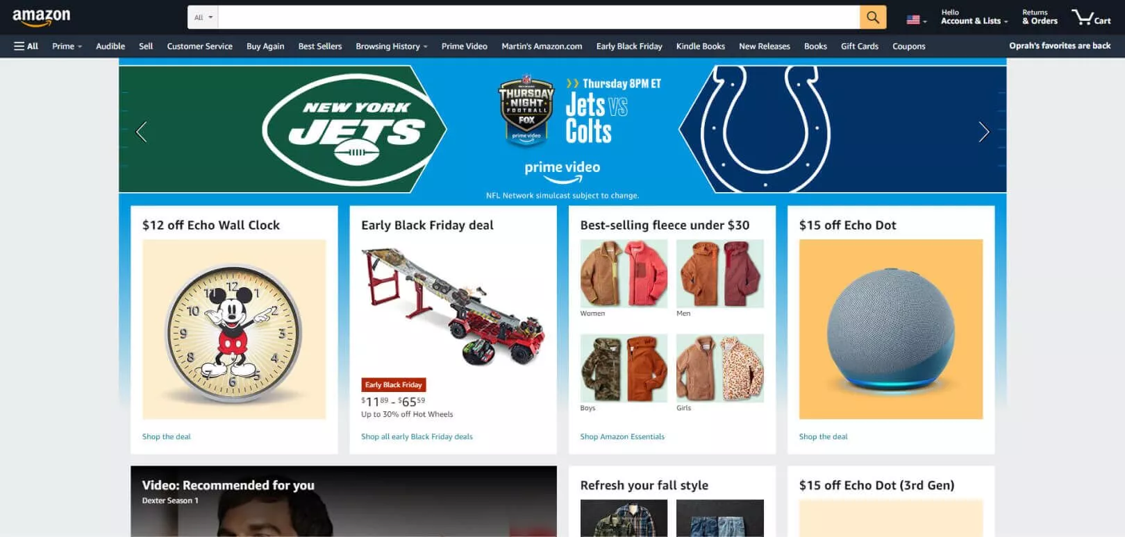Viewport: 1125px width, 537px height.
Task: Go to Best Sellers in navigation
Action: [x=320, y=46]
